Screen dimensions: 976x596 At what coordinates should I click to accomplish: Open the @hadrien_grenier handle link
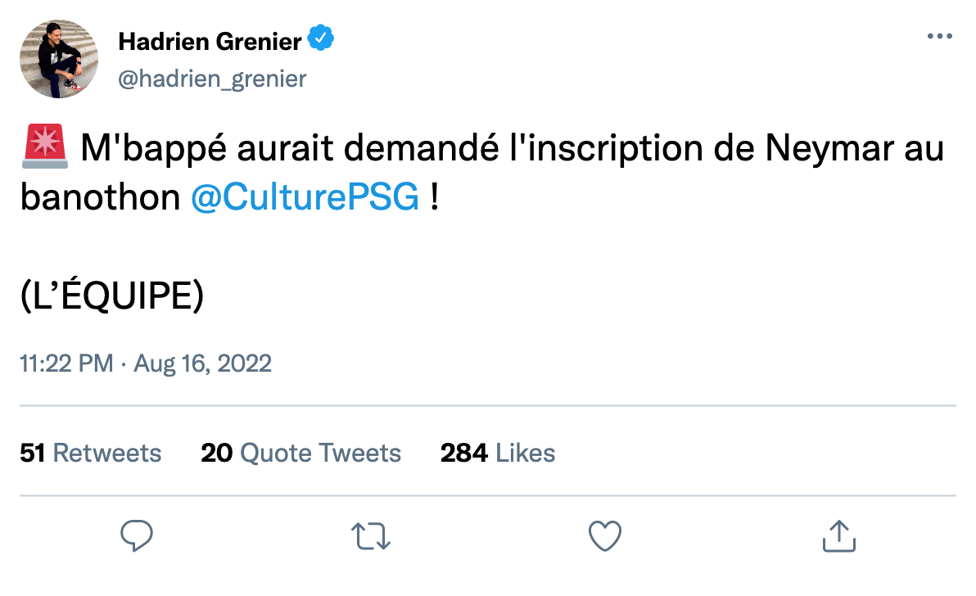tap(212, 79)
